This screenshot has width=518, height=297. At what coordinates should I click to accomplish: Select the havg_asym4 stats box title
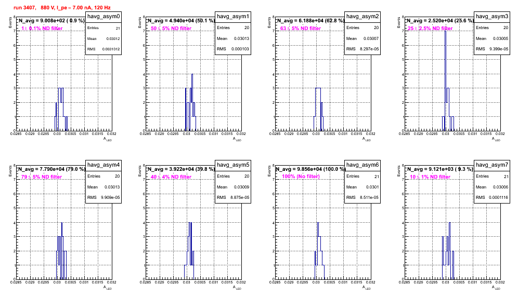point(103,165)
